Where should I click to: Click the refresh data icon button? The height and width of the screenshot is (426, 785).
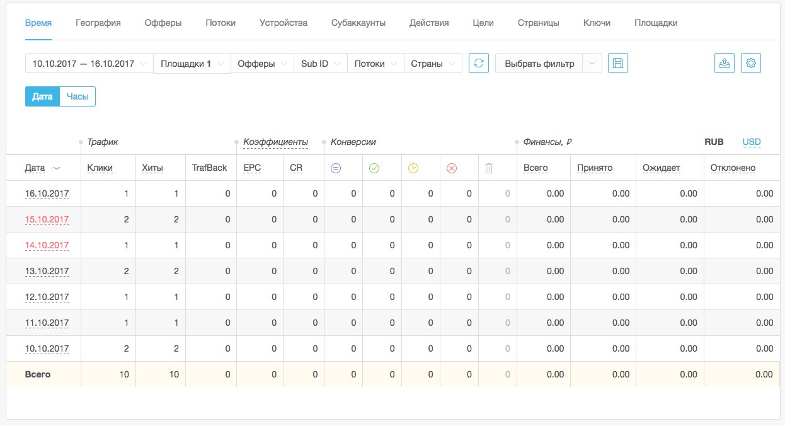(479, 64)
